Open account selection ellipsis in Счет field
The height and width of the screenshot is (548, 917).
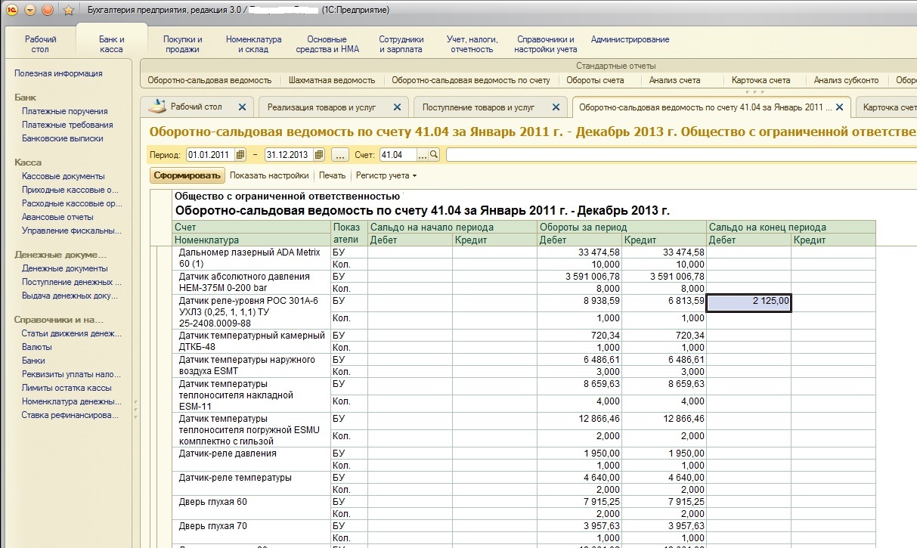[x=423, y=155]
